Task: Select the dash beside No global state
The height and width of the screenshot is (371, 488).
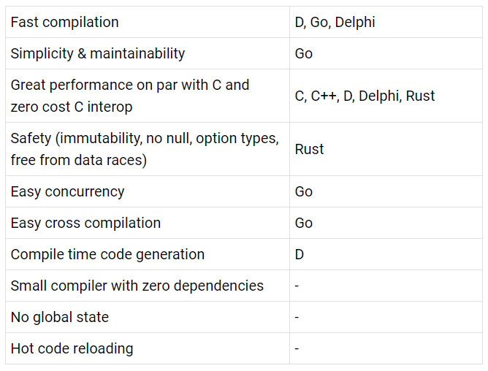Action: [386, 317]
